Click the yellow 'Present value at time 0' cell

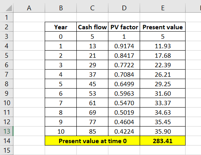point(92,141)
